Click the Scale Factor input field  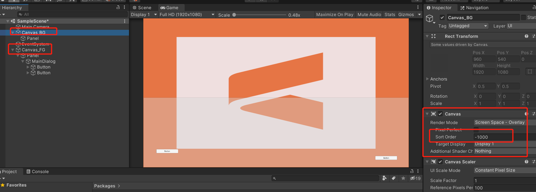[505, 181]
